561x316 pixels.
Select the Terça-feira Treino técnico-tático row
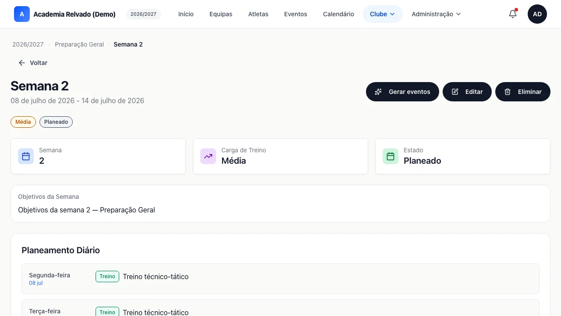[x=280, y=308]
